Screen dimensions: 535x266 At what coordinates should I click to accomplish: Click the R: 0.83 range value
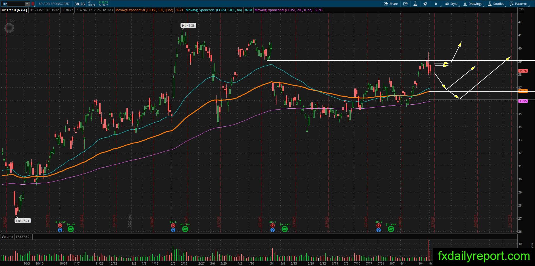click(x=108, y=10)
